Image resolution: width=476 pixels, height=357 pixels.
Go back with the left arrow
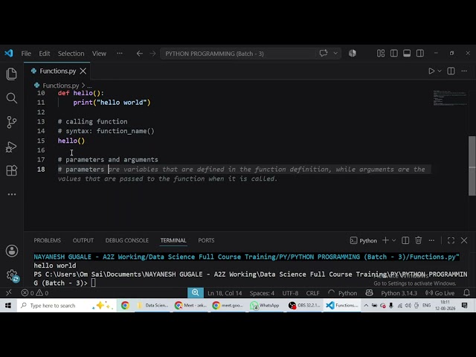139,54
